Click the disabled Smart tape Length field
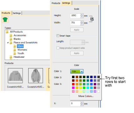 tap(76, 42)
